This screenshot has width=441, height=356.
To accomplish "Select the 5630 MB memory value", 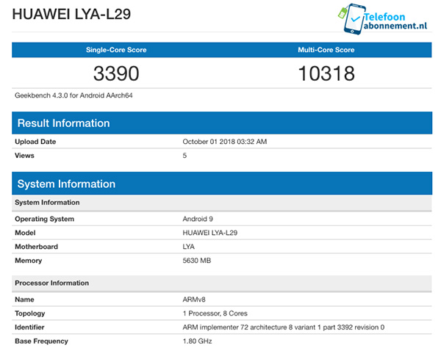I will [x=196, y=261].
